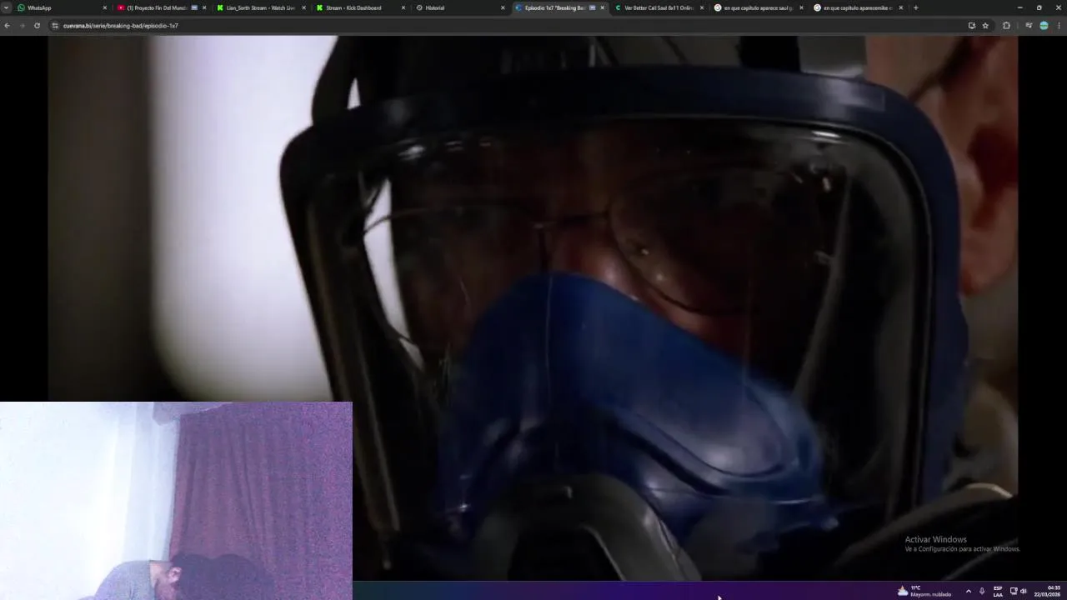1067x600 pixels.
Task: Click the Breaking Bad video player
Action: pyautogui.click(x=533, y=307)
